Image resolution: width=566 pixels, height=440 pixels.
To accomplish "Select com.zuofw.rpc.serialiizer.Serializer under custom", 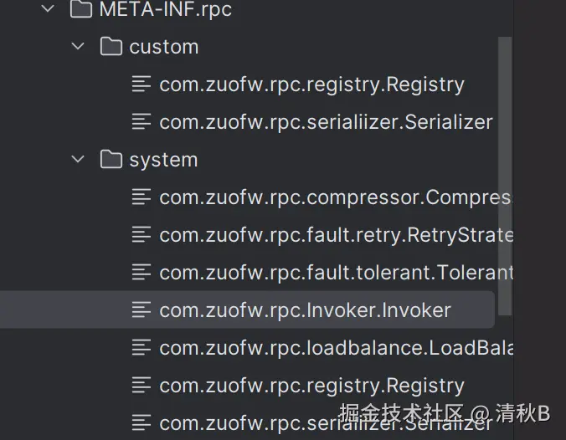I will (x=326, y=121).
